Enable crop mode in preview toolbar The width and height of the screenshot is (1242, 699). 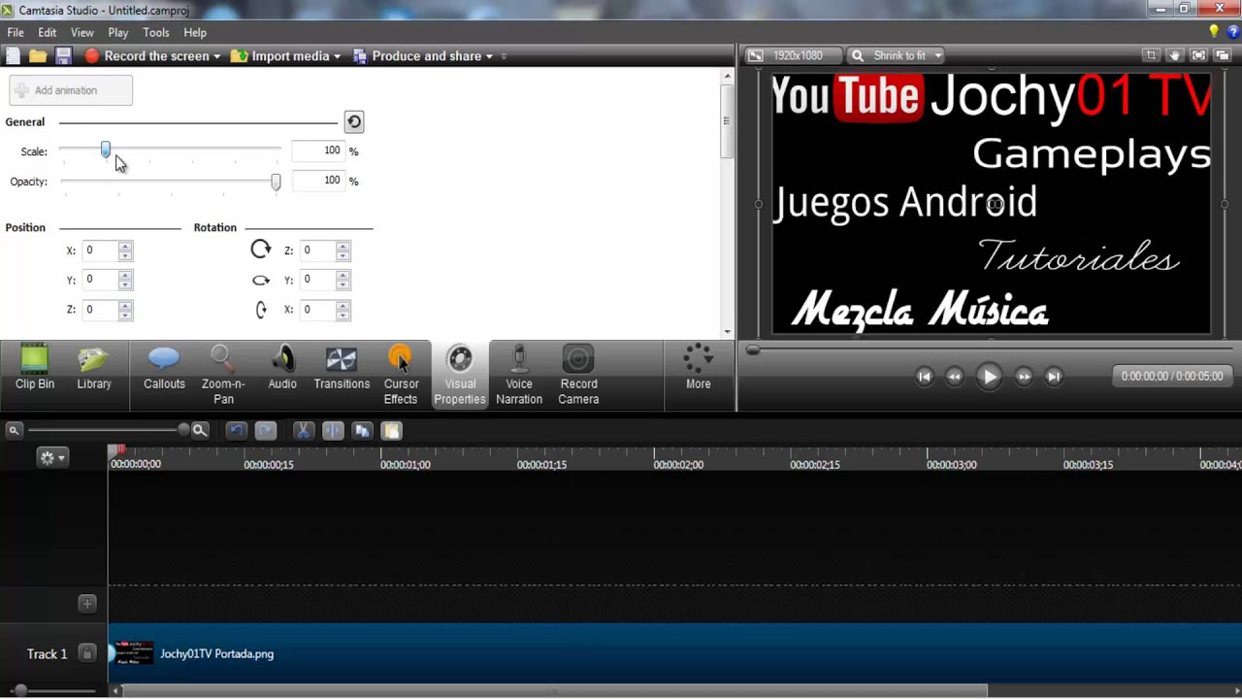click(1151, 55)
